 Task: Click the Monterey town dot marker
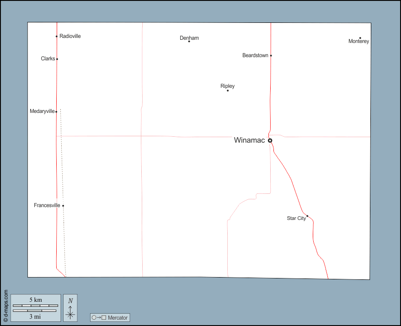[x=360, y=38]
